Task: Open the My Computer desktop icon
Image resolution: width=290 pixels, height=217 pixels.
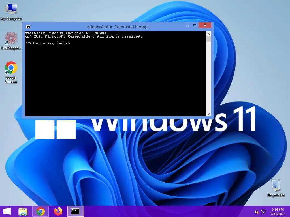Action: pos(11,11)
